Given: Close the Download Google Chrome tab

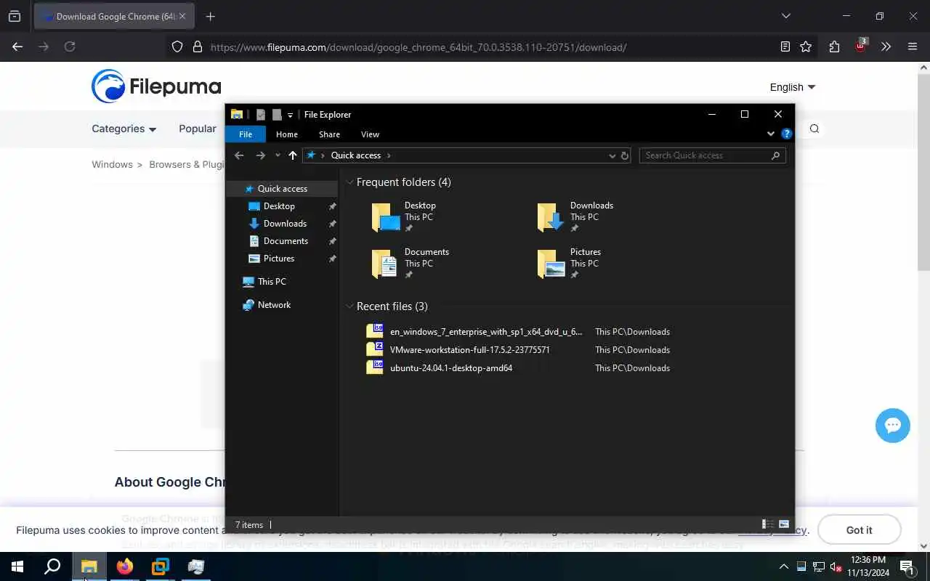Looking at the screenshot, I should point(182,16).
